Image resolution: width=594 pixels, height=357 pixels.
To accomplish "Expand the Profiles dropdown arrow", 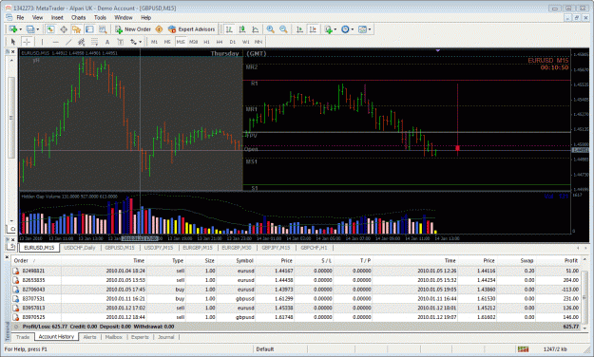I will click(37, 29).
